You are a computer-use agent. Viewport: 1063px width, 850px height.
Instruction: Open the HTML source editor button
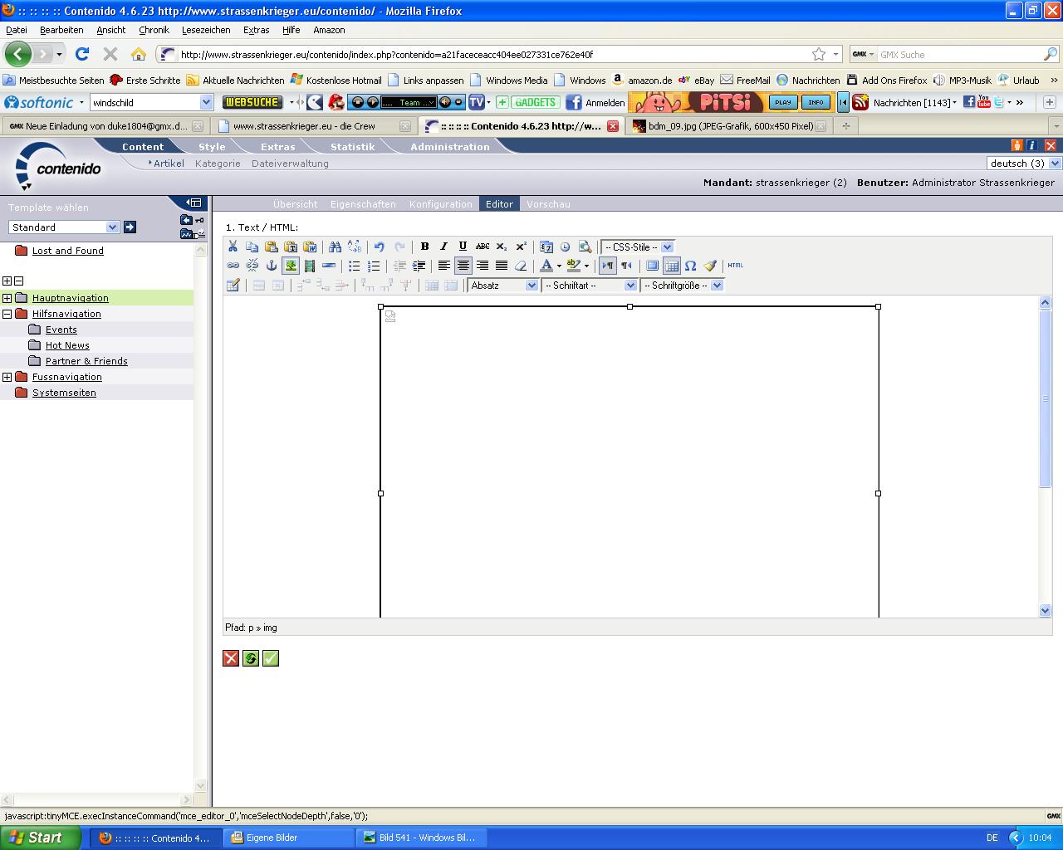coord(735,266)
